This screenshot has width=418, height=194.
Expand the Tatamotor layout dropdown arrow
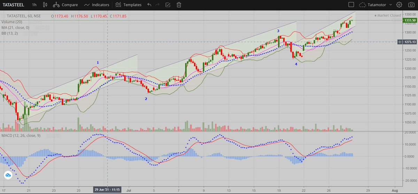tap(391, 5)
